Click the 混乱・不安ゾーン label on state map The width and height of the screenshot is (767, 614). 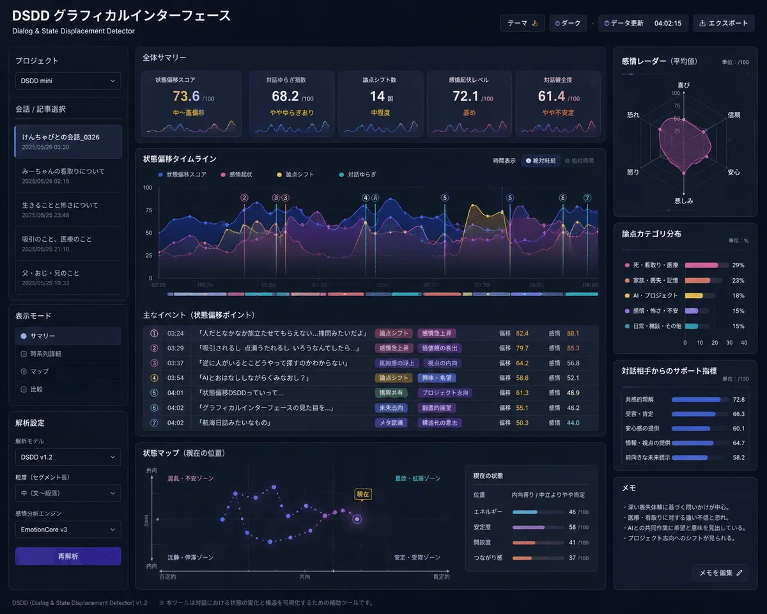[190, 478]
